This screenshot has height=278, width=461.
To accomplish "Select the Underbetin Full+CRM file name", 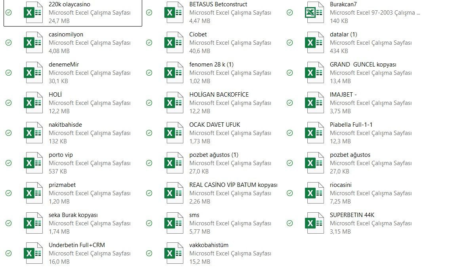I will [x=76, y=245].
